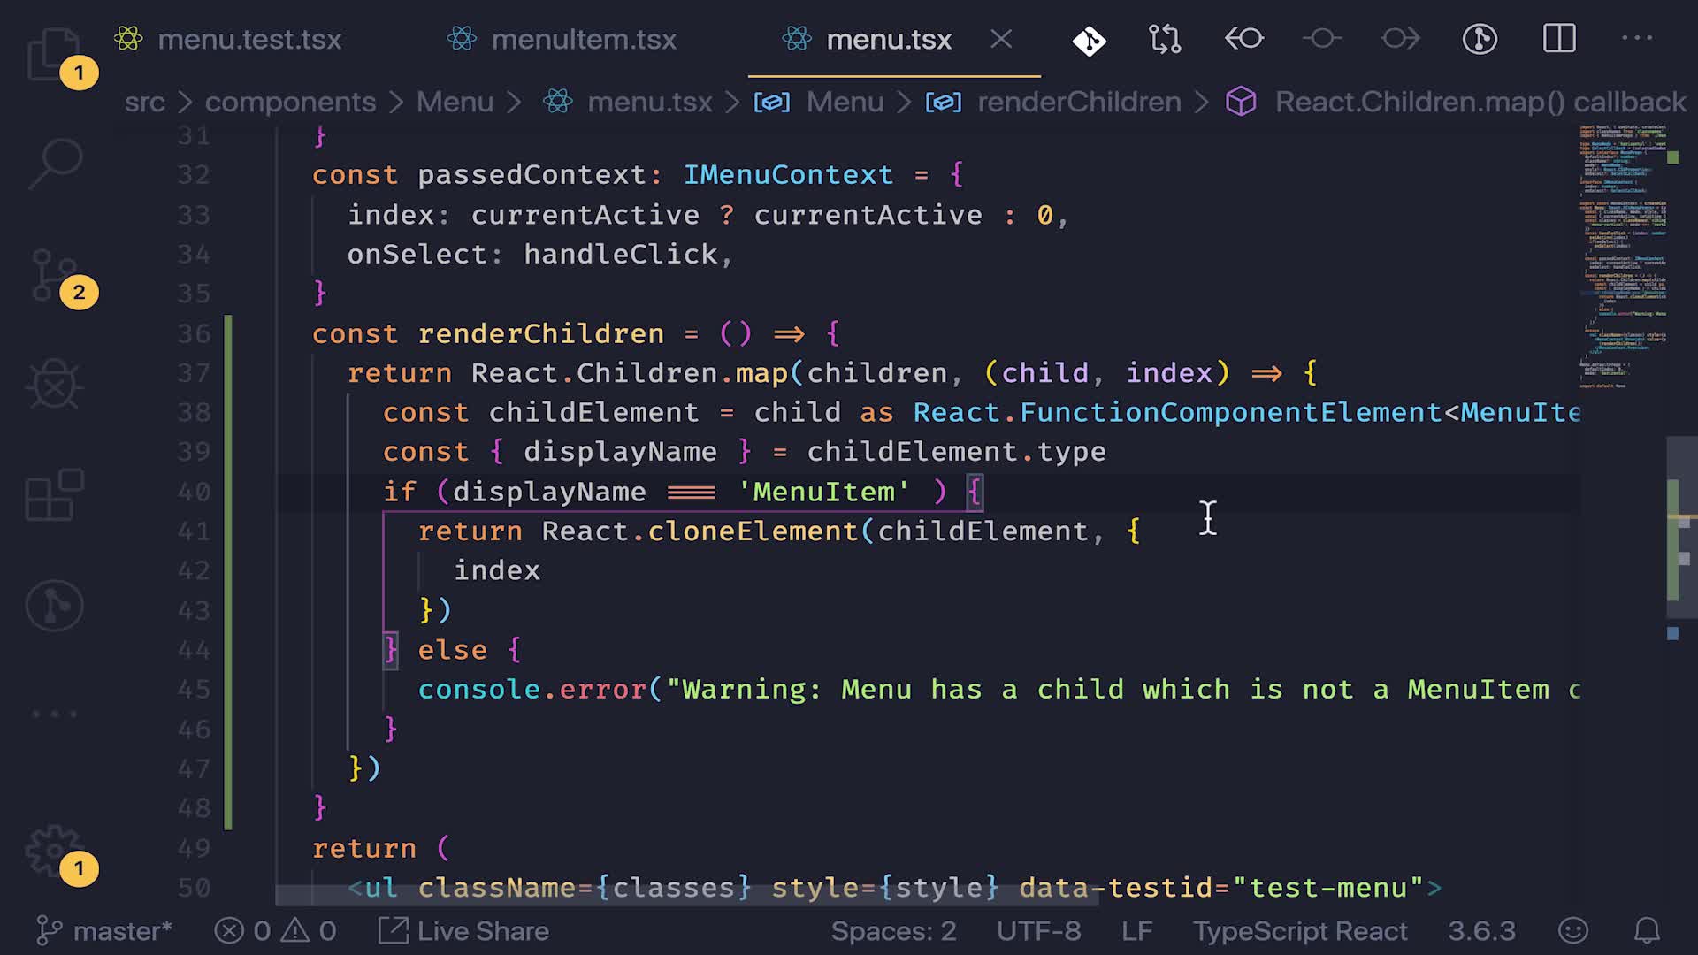1698x955 pixels.
Task: Expand the renderChildren breadcrumb segment
Action: 1078,103
